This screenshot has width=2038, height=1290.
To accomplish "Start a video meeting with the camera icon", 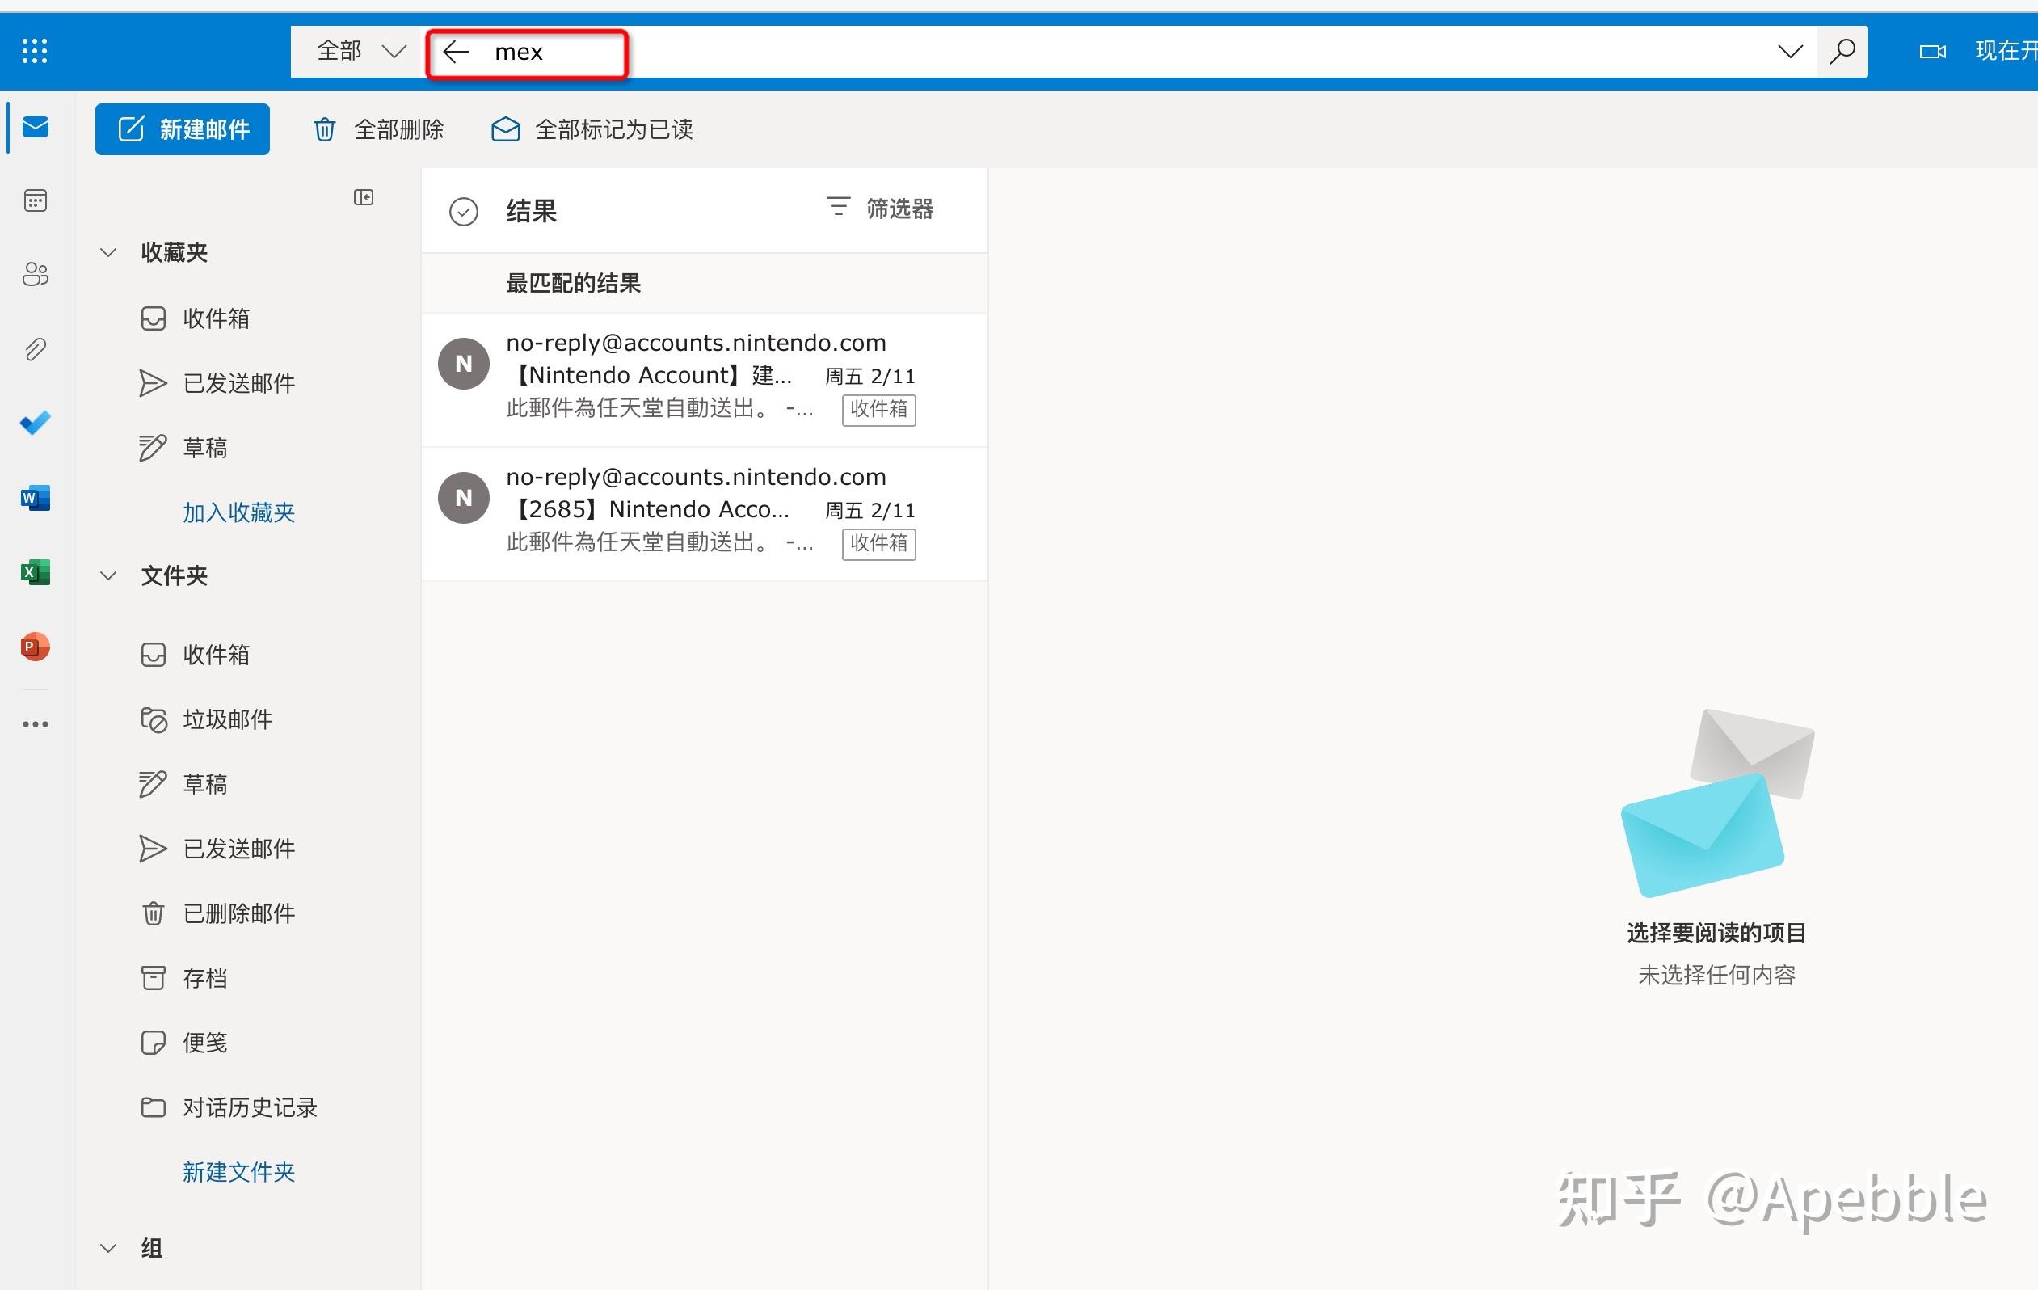I will pos(1932,51).
